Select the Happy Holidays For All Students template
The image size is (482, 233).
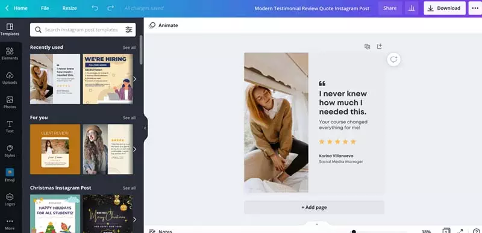(x=55, y=214)
